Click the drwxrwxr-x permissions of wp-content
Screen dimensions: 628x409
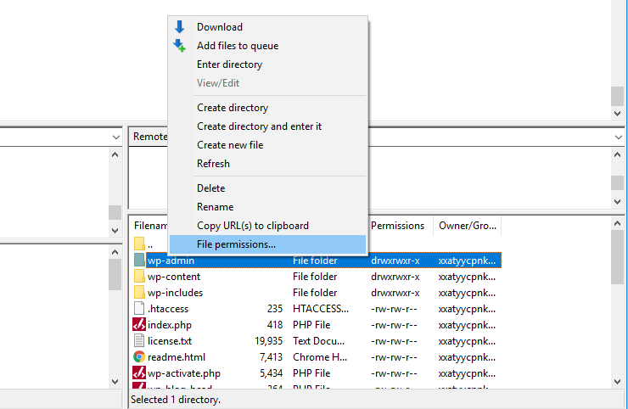coord(395,277)
